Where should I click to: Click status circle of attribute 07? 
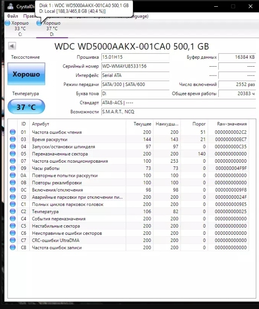(x=13, y=161)
